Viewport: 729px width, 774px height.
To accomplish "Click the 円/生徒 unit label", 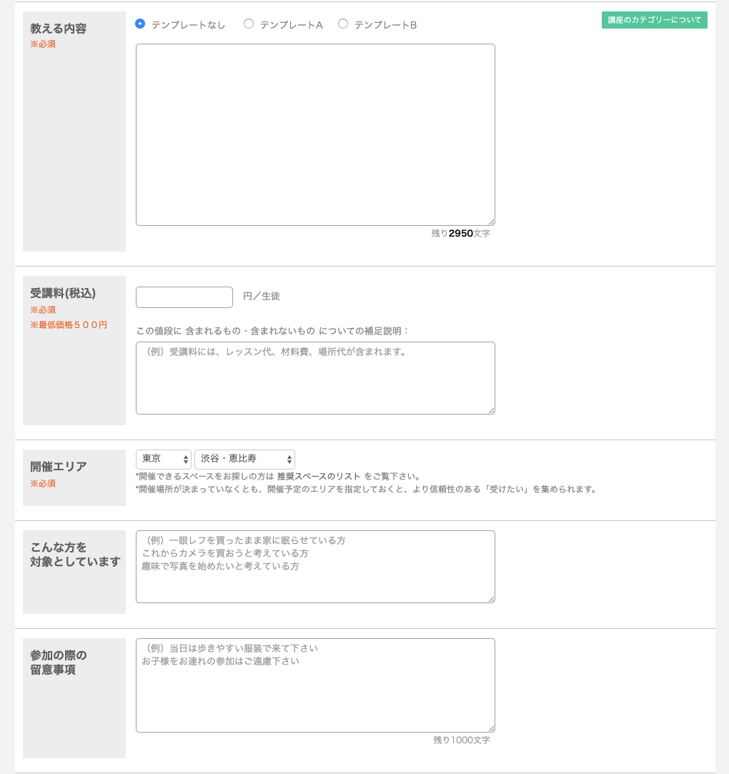I will coord(262,296).
